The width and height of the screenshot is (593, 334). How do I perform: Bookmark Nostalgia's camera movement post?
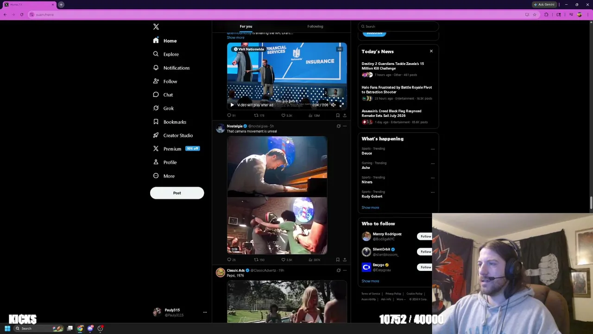(x=338, y=260)
